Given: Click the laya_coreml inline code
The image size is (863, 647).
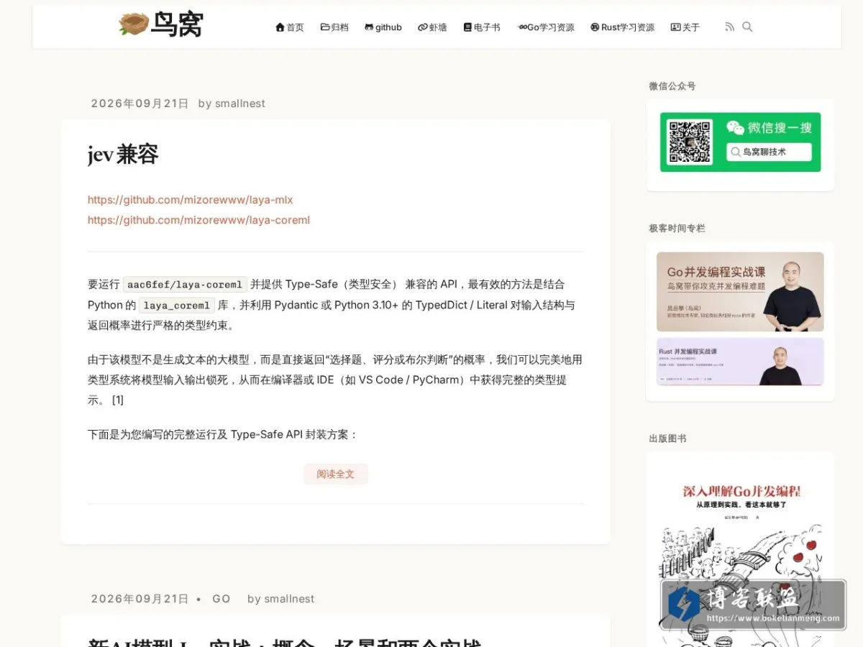Looking at the screenshot, I should 177,305.
